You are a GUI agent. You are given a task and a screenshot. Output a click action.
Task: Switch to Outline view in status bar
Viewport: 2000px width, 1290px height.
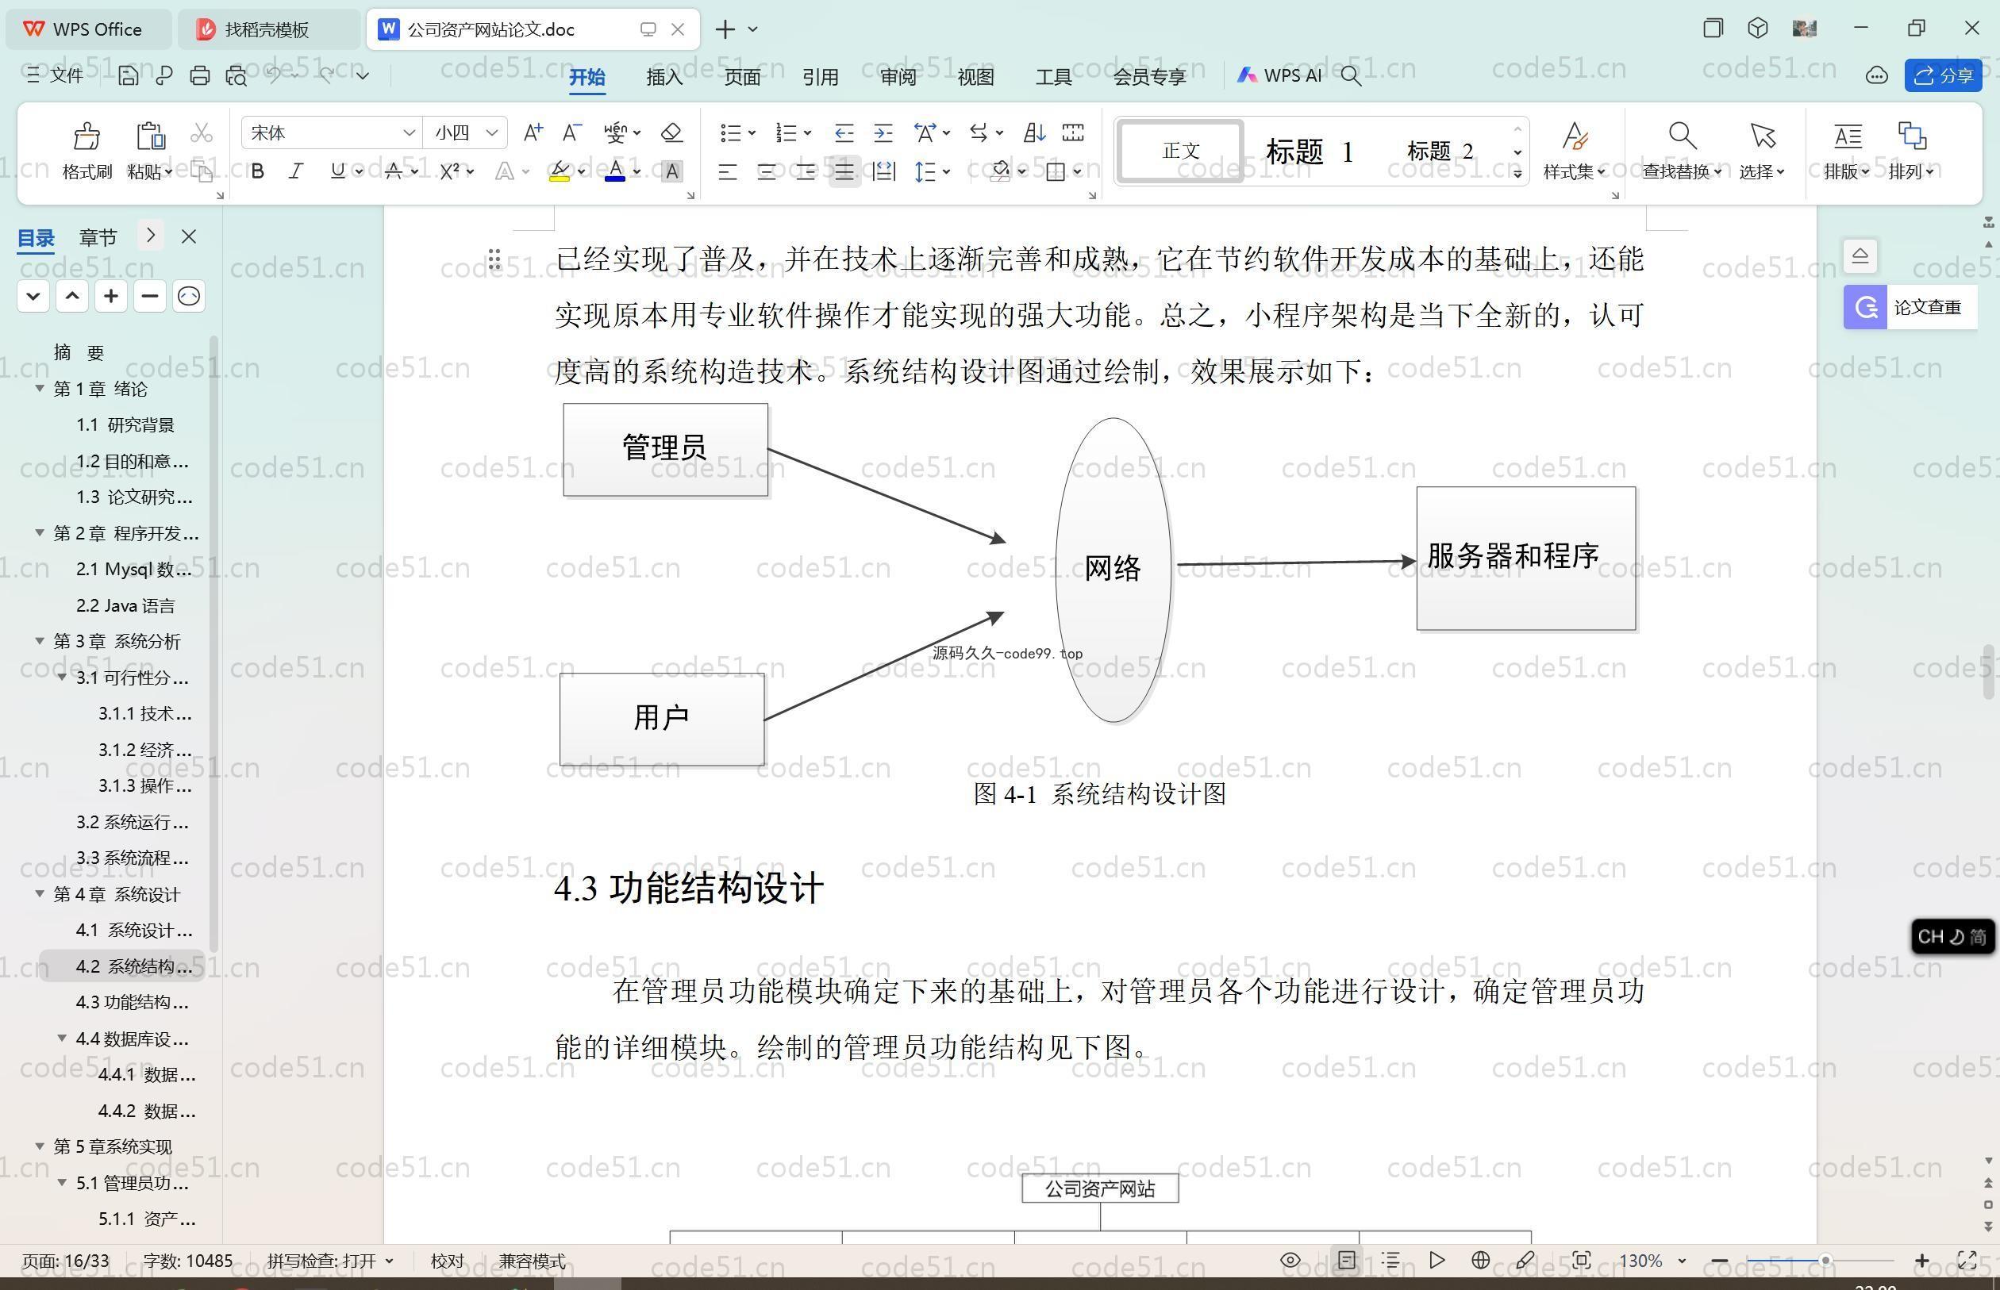coord(1390,1260)
